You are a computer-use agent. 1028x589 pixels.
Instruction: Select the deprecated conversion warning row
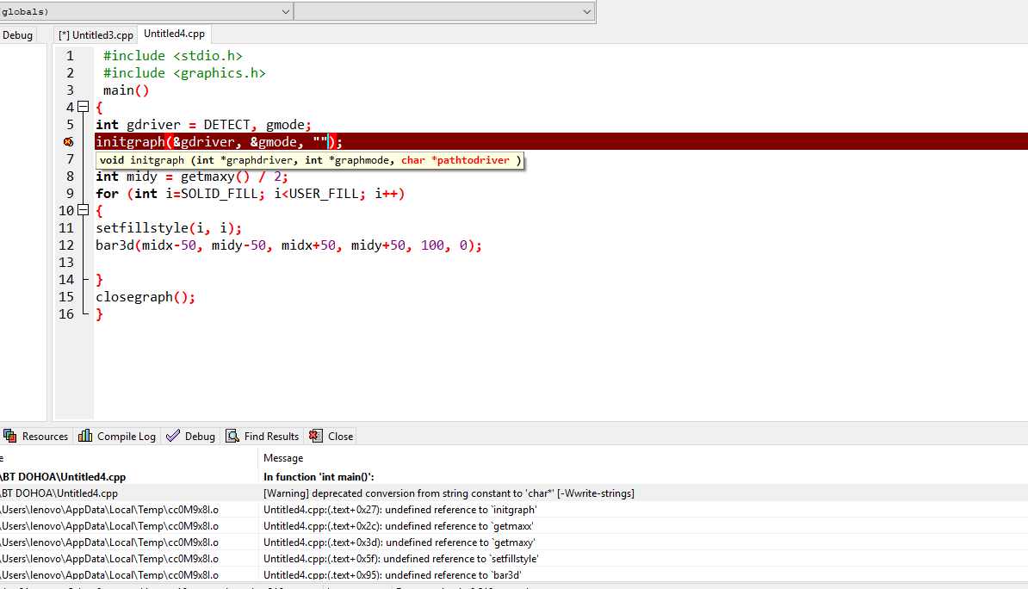[x=448, y=493]
